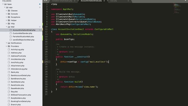Screen dimensions: 188x106
Task: Click the PartsNotificationMail.php file icon
Action: tap(11, 37)
